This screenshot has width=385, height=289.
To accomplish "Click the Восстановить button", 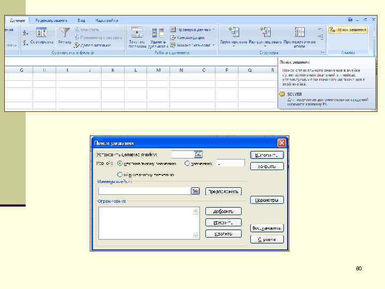I will (267, 228).
